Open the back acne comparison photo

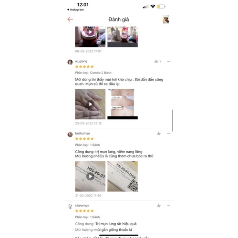123,104
